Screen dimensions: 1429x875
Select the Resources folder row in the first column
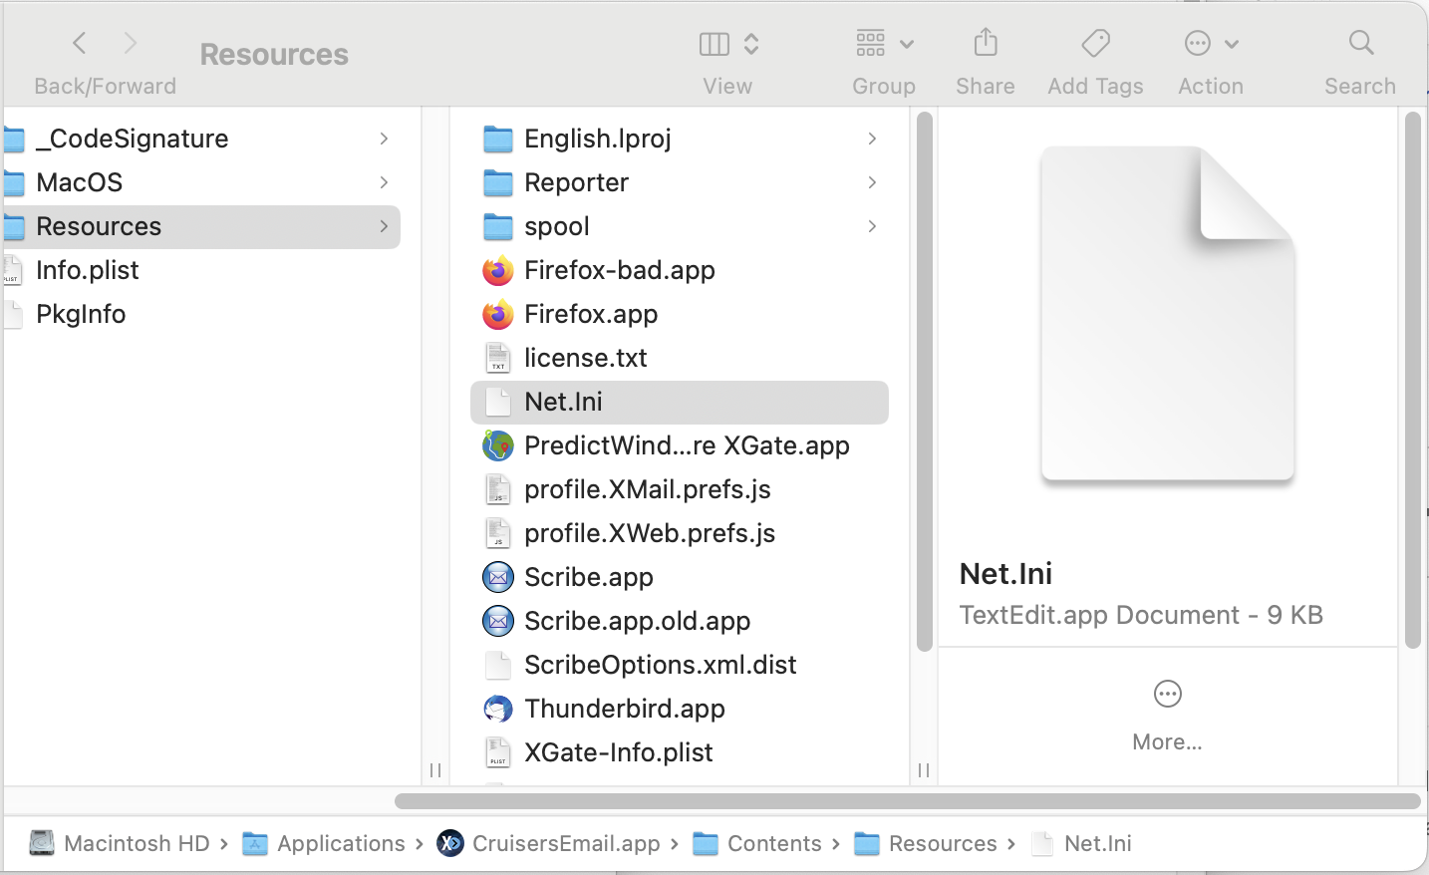[201, 226]
